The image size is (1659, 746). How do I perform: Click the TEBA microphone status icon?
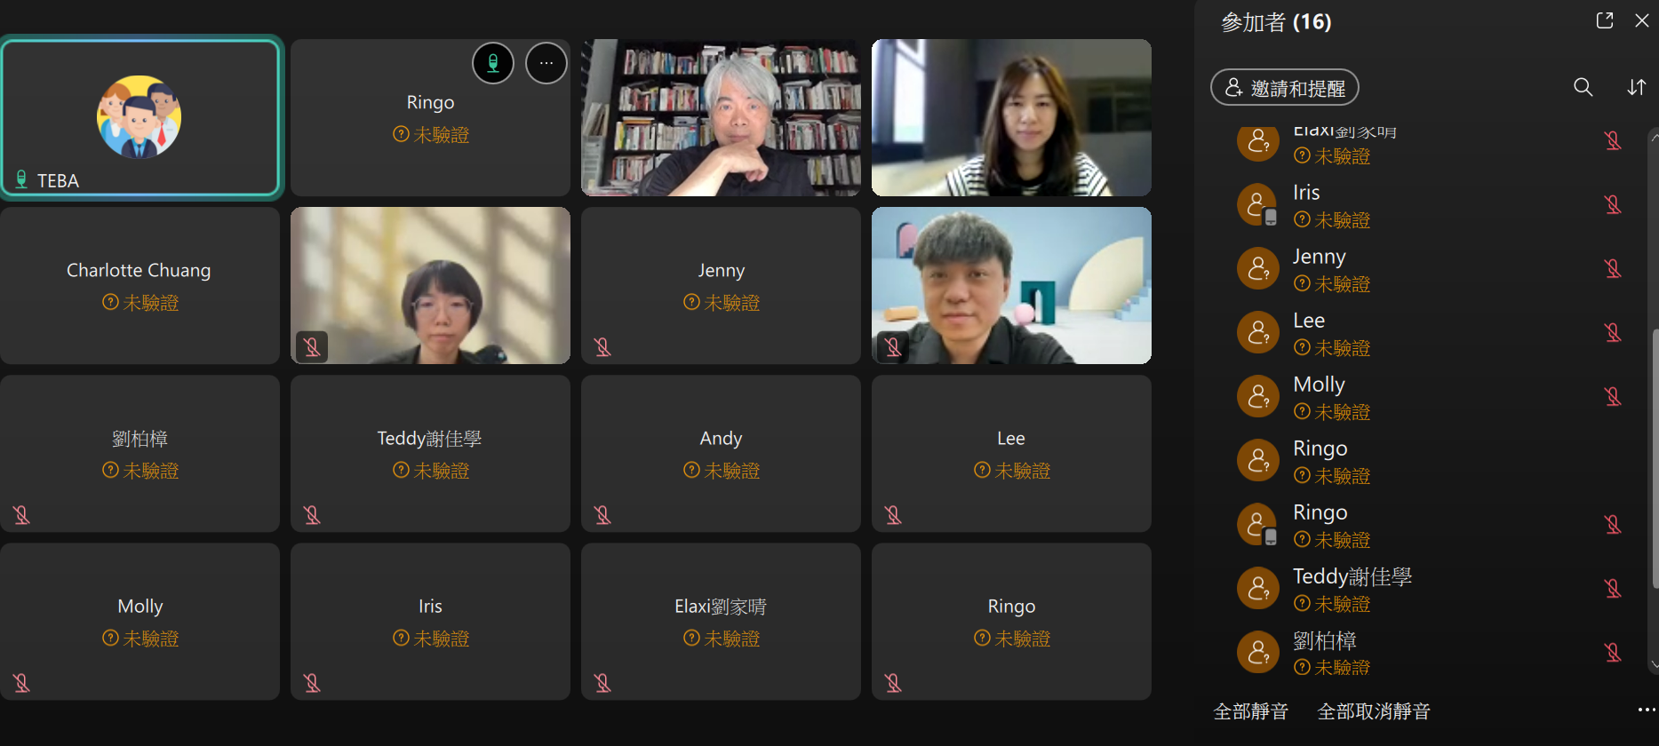coord(21,180)
